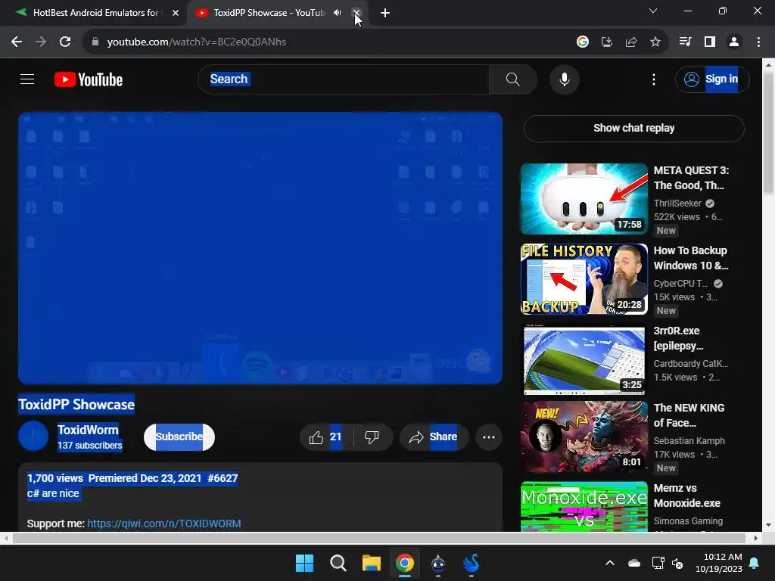The height and width of the screenshot is (581, 775).
Task: Mute site via tab audio icon
Action: pos(337,13)
